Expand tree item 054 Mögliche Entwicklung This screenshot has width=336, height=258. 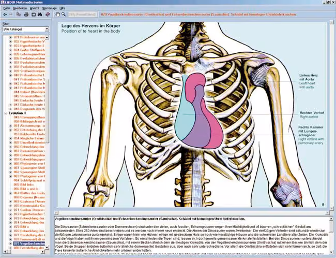click(x=10, y=138)
